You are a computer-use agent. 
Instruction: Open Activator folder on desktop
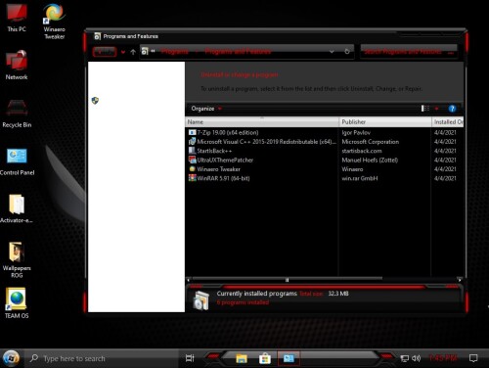pyautogui.click(x=17, y=208)
